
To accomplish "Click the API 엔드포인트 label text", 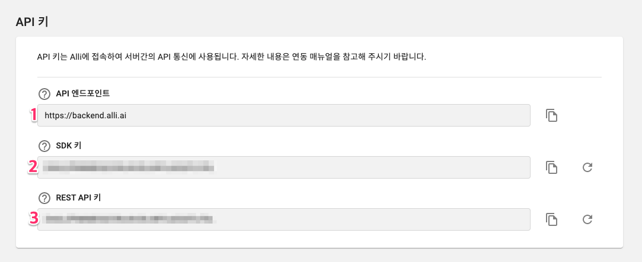I will (83, 94).
